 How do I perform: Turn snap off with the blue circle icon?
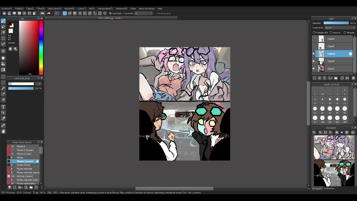pos(65,13)
